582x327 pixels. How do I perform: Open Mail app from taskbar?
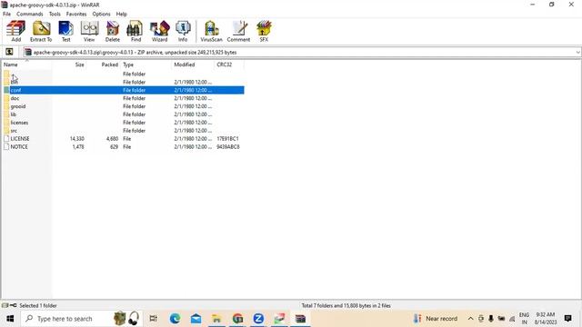(x=196, y=319)
